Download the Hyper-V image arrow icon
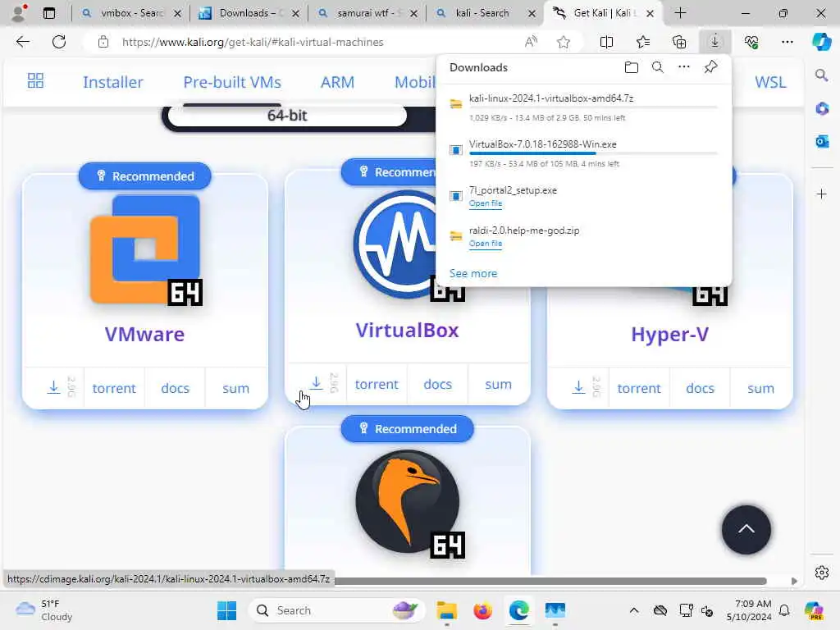The height and width of the screenshot is (630, 840). pyautogui.click(x=578, y=387)
